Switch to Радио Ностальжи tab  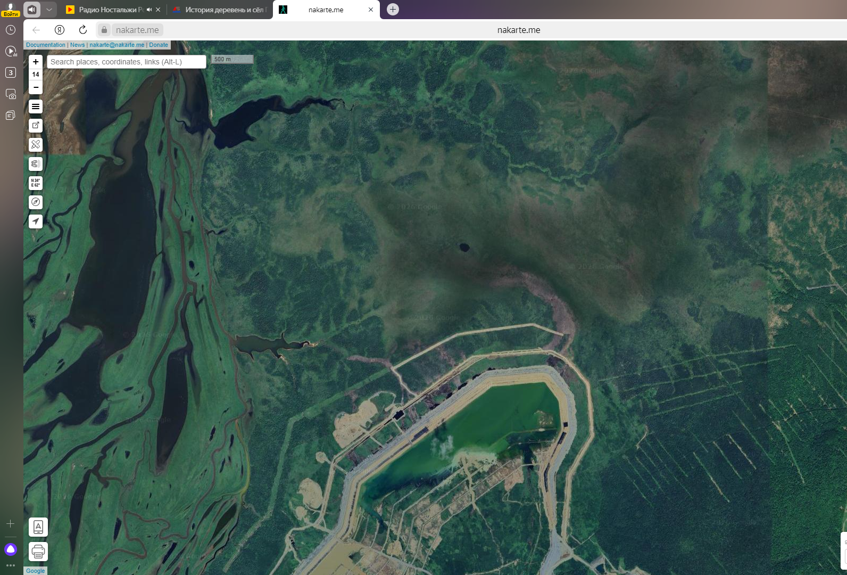pyautogui.click(x=106, y=10)
